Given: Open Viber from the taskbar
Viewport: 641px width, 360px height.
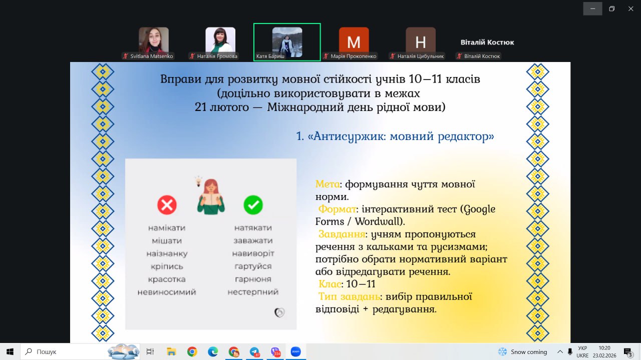Looking at the screenshot, I should 275,351.
